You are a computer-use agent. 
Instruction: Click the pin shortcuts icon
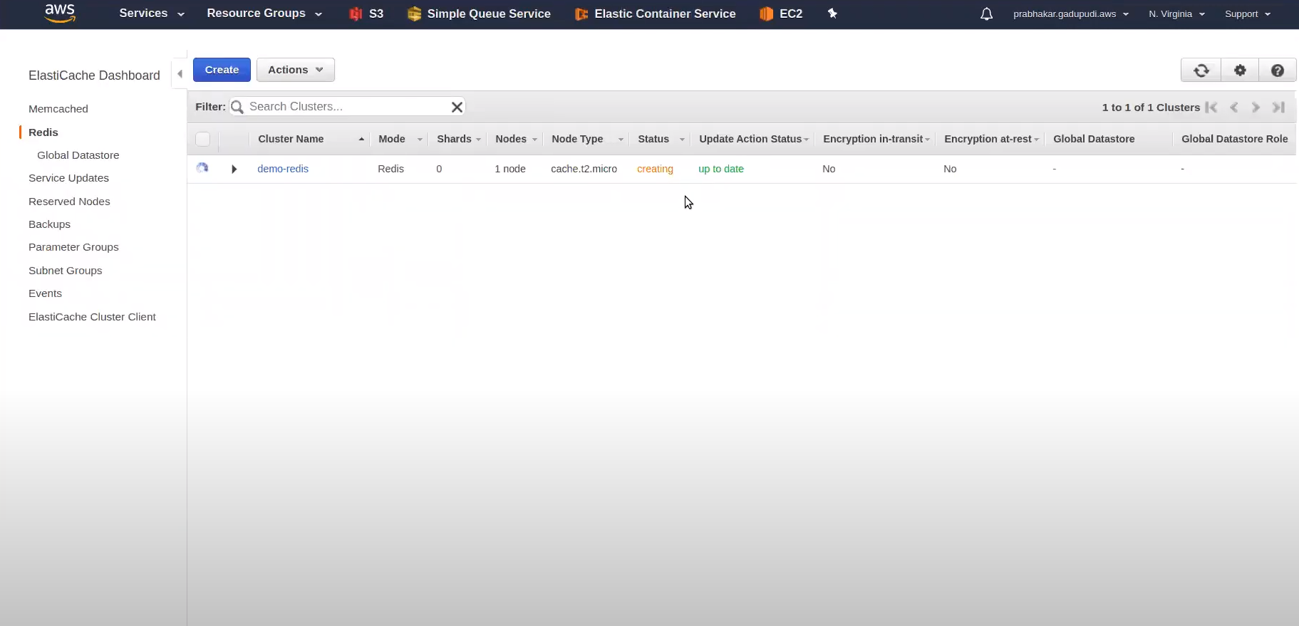(x=832, y=14)
